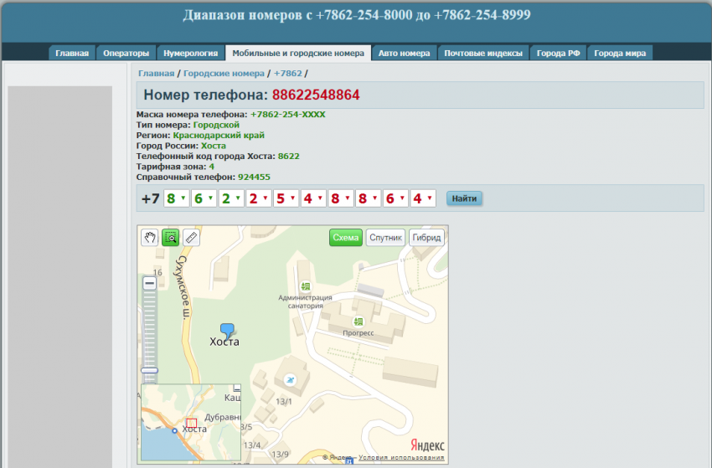Open the Операторы tab
This screenshot has height=468, width=712.
coord(126,54)
